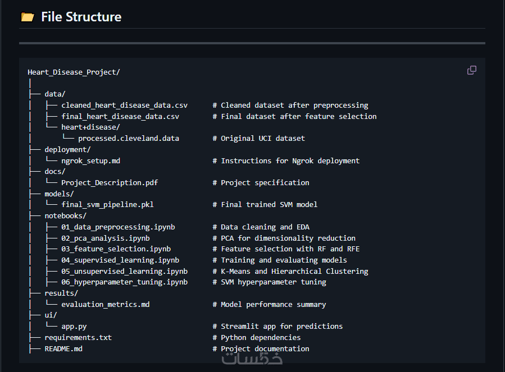The image size is (505, 372).
Task: Click evaluation_metrics.md under results
Action: click(105, 304)
